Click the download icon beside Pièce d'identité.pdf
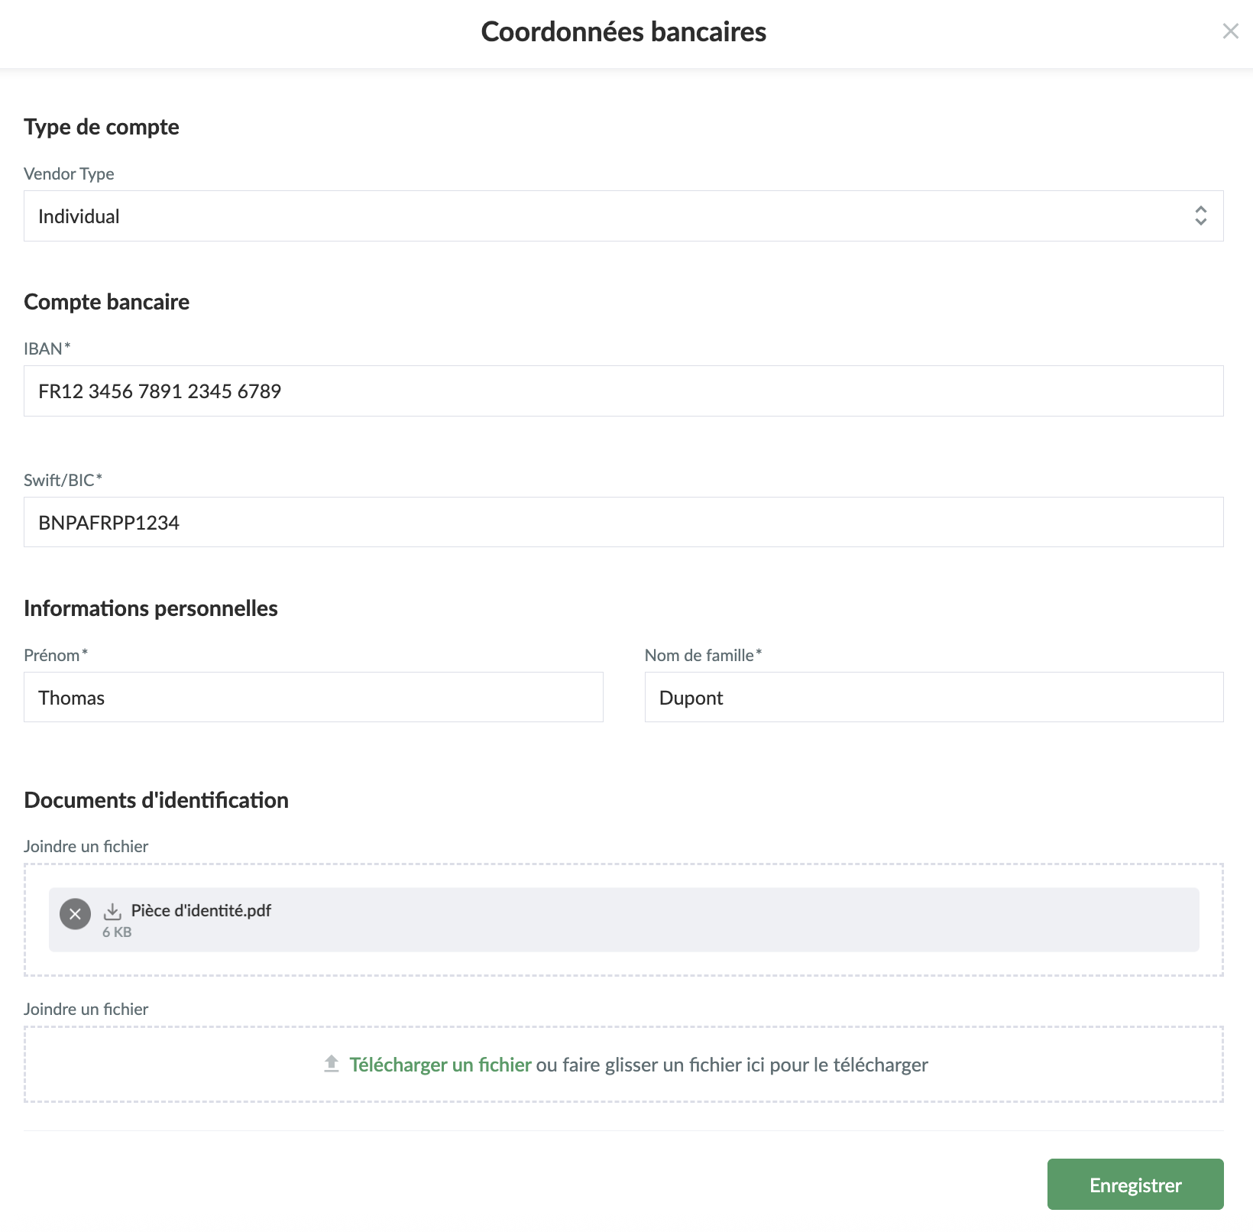This screenshot has width=1253, height=1232. (x=112, y=911)
